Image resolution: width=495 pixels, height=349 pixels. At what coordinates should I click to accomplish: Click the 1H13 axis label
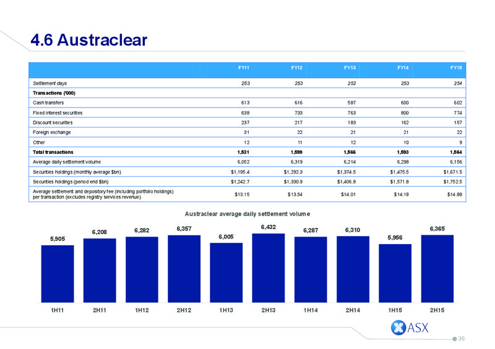pos(226,311)
